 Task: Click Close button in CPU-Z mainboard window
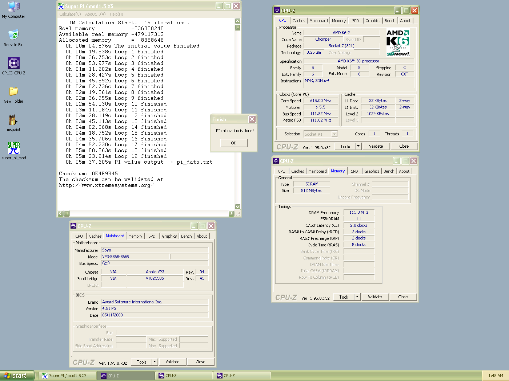200,362
